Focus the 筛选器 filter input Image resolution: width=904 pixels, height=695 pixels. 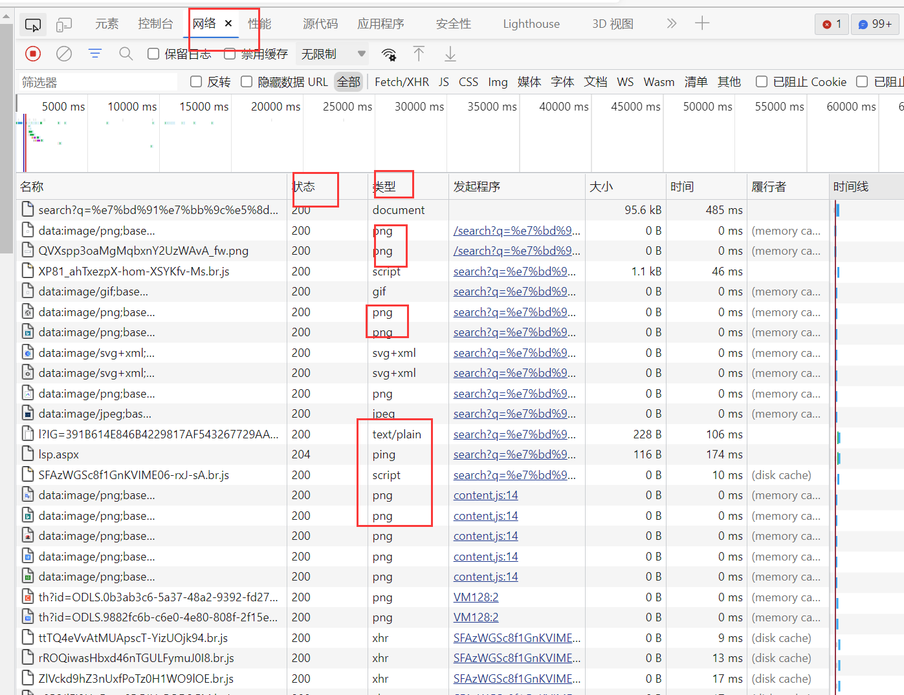(x=97, y=82)
